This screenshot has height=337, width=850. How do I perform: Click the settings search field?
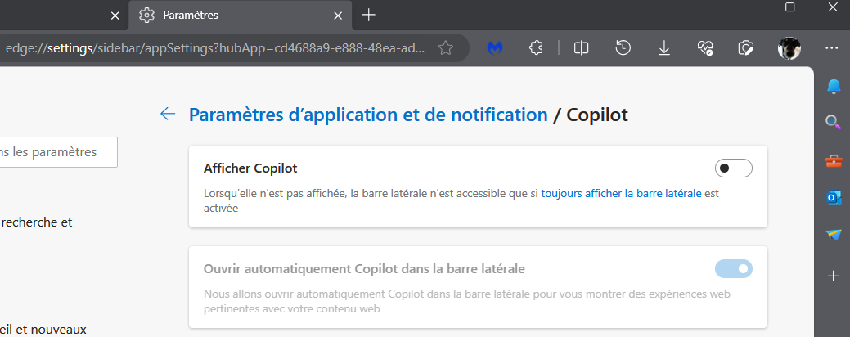click(x=57, y=152)
